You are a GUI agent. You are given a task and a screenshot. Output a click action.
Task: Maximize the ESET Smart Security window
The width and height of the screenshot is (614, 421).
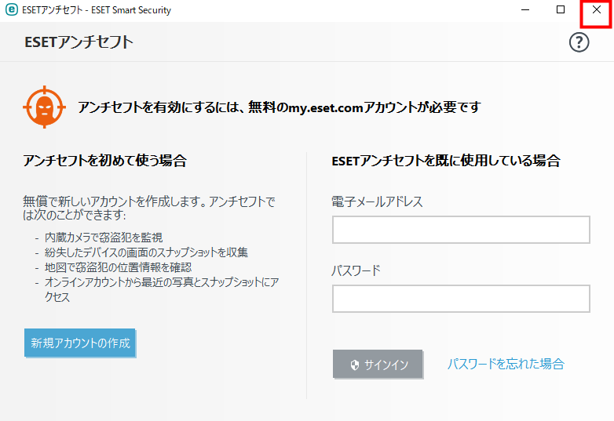coord(561,9)
